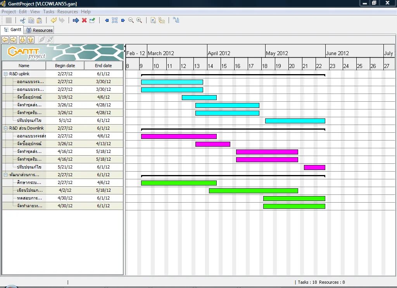The width and height of the screenshot is (397, 288).
Task: Click the GanttProject logo banner
Action: coord(62,52)
